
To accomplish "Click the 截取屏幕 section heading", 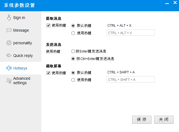I will click(x=53, y=66).
